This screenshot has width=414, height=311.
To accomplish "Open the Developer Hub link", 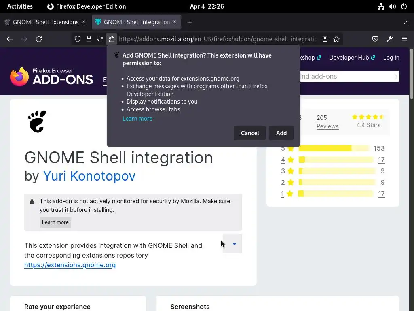I will 352,58.
